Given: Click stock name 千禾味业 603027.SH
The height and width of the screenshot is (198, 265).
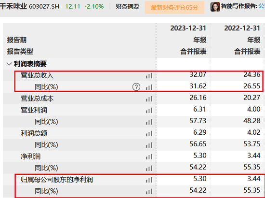Looking at the screenshot, I should 29,6.
